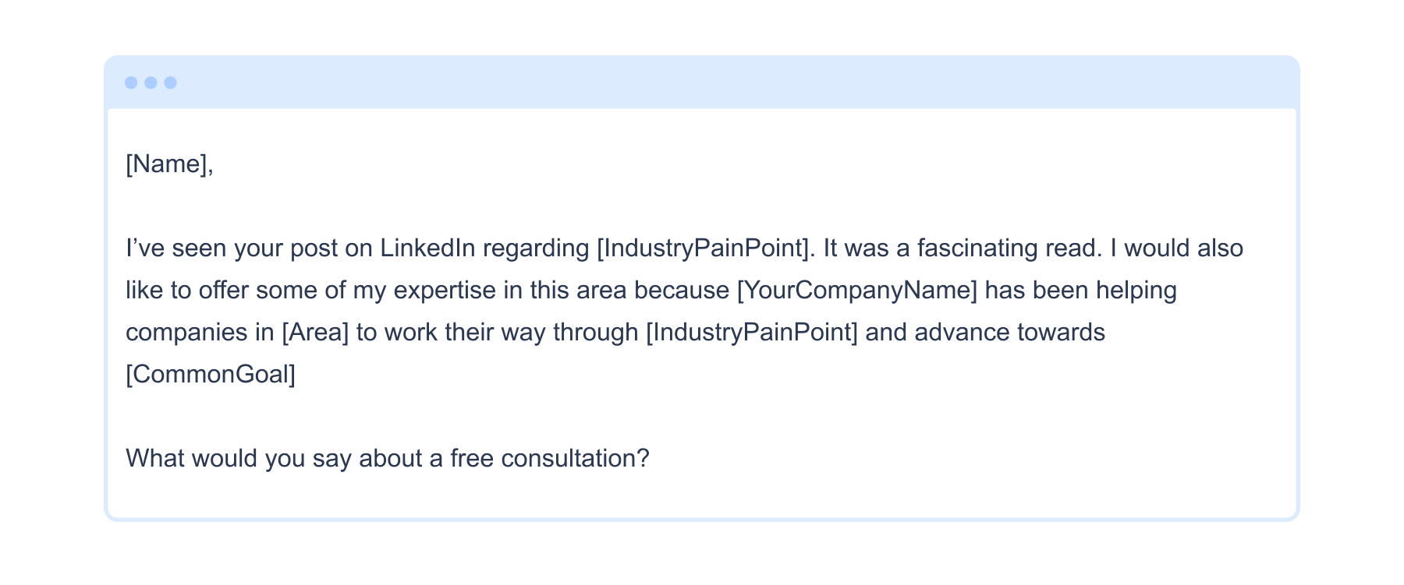The height and width of the screenshot is (585, 1404).
Task: Click the phrase 'I would also'
Action: coord(1177,248)
